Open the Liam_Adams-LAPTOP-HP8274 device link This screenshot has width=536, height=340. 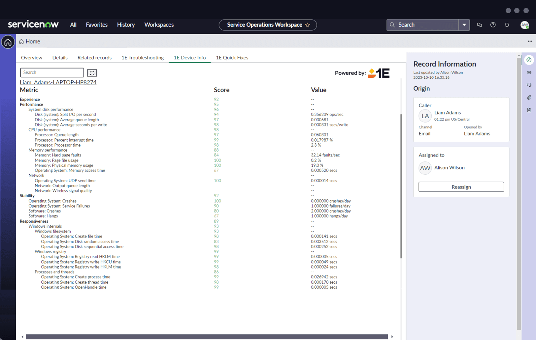58,82
